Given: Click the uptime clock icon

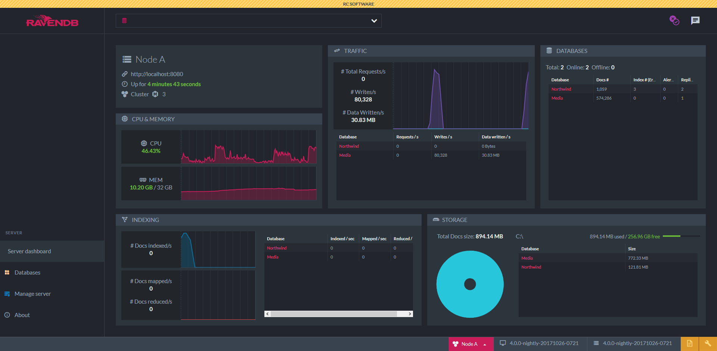Looking at the screenshot, I should click(125, 84).
